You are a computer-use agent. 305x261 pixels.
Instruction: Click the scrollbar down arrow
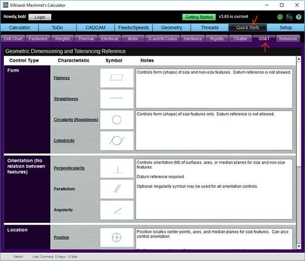coord(298,246)
